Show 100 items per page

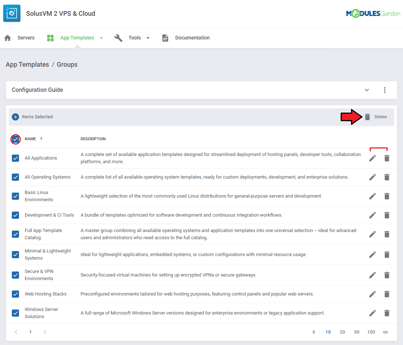tap(371, 332)
